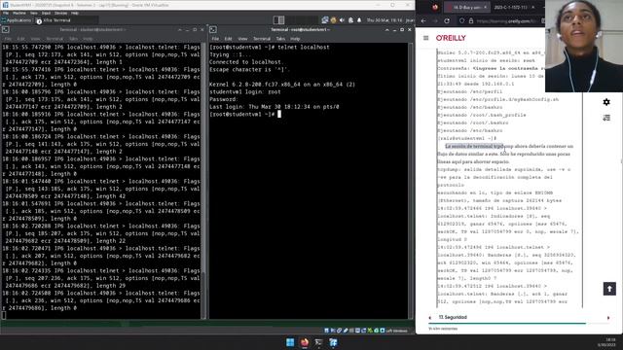The width and height of the screenshot is (623, 350).
Task: Click network icon in Xfce panel
Action: pyautogui.click(x=325, y=19)
